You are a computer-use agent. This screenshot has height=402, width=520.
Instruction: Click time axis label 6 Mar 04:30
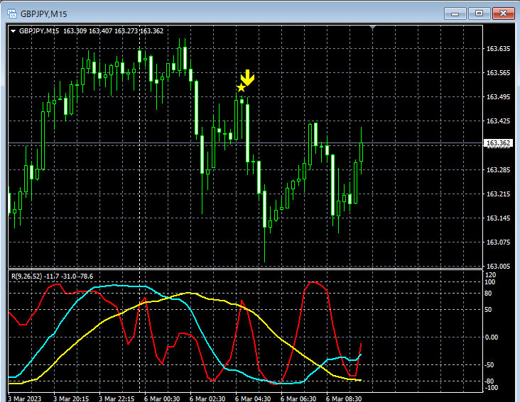point(253,398)
